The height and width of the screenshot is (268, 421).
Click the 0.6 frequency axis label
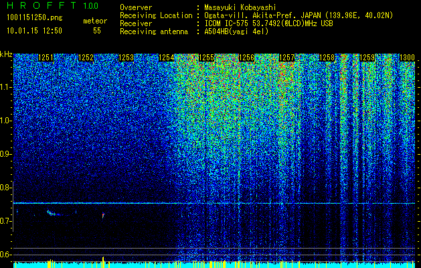click(x=5, y=255)
